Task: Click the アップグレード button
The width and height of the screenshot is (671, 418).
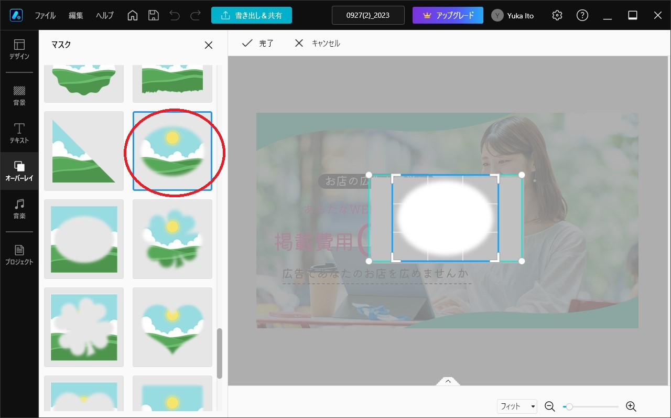Action: click(x=448, y=15)
